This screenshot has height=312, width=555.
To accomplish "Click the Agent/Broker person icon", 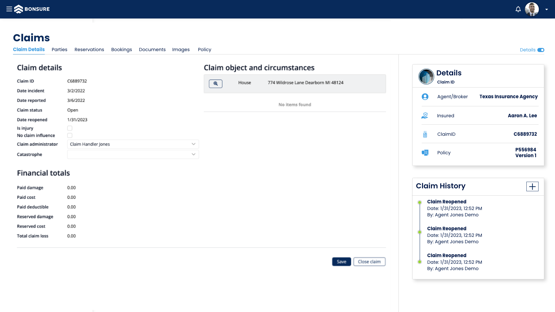I will coord(425,96).
